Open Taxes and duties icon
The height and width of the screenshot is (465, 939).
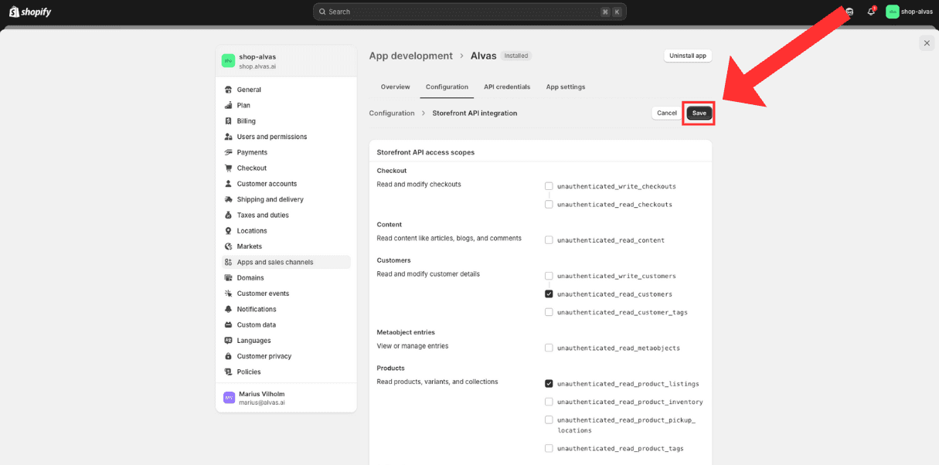(x=229, y=216)
